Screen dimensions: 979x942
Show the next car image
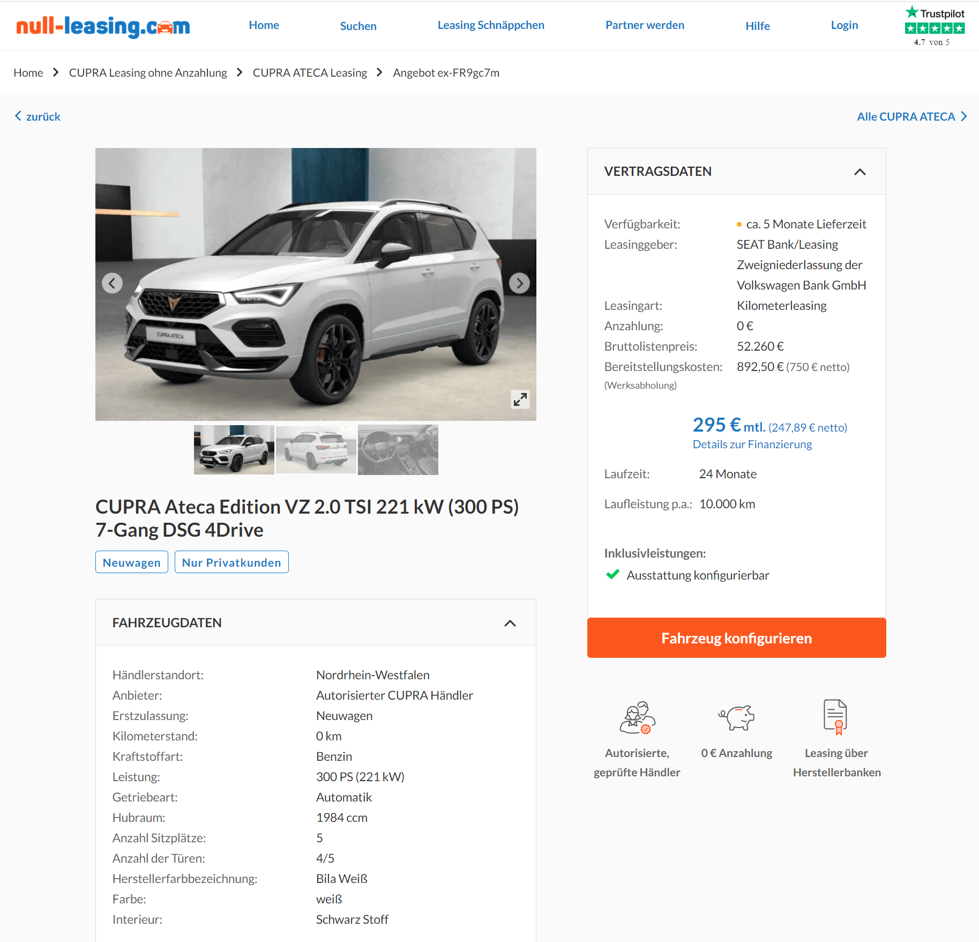coord(519,283)
